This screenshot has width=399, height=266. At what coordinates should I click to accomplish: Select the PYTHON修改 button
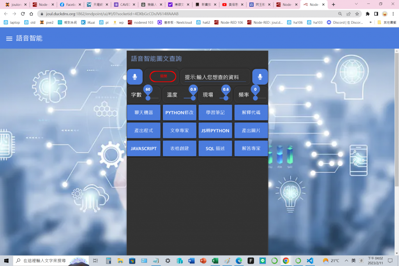(179, 113)
